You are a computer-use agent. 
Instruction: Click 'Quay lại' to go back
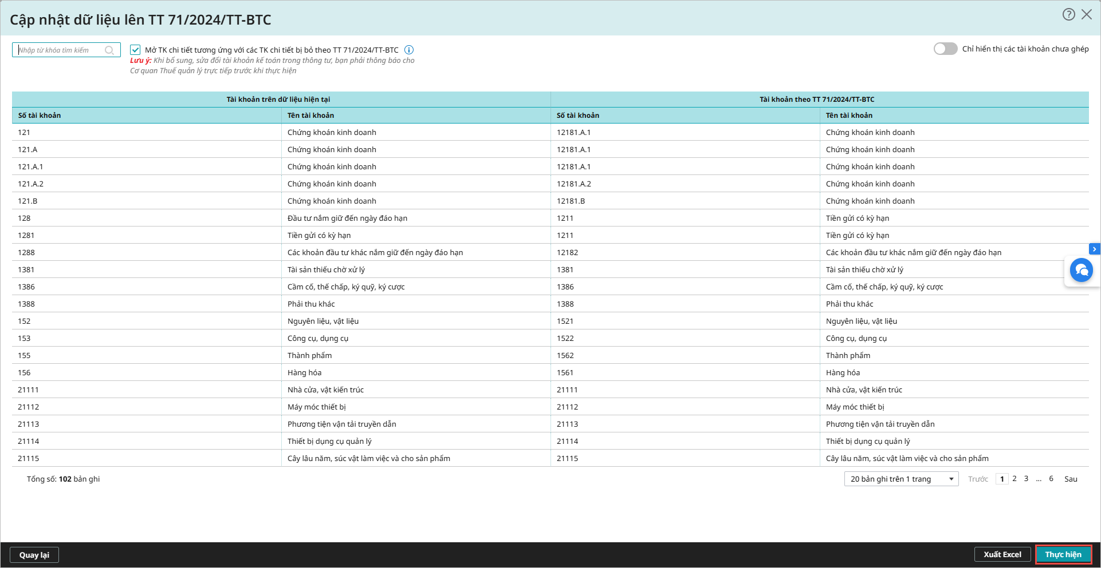point(34,555)
